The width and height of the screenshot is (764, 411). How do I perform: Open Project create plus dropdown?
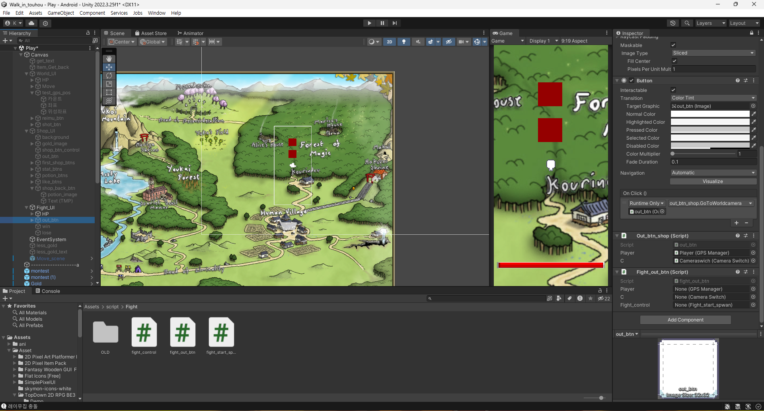coord(7,298)
